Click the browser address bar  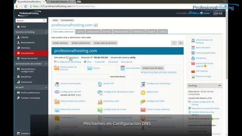click(108, 6)
